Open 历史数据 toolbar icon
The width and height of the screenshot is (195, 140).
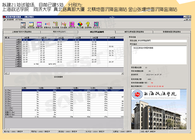pos(55,25)
